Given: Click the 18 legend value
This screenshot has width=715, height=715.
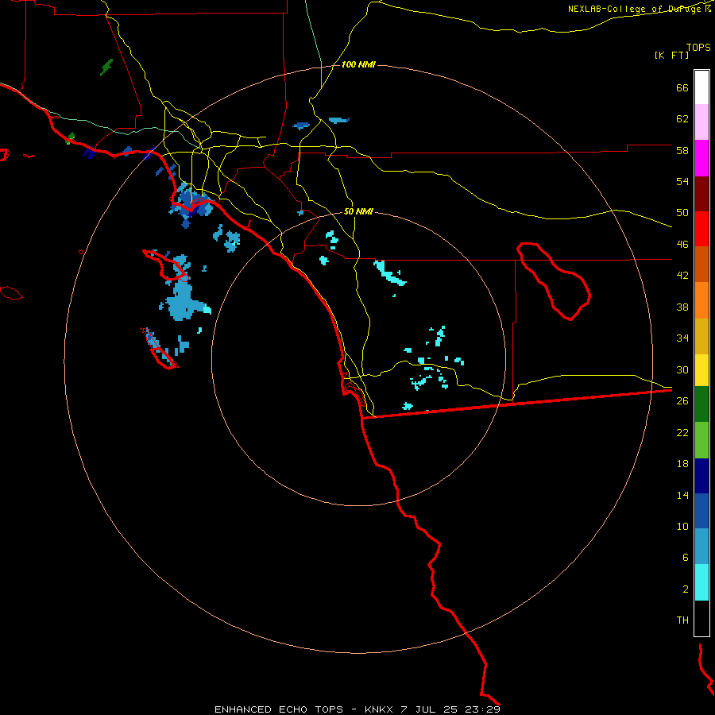Looking at the screenshot, I should pos(682,464).
